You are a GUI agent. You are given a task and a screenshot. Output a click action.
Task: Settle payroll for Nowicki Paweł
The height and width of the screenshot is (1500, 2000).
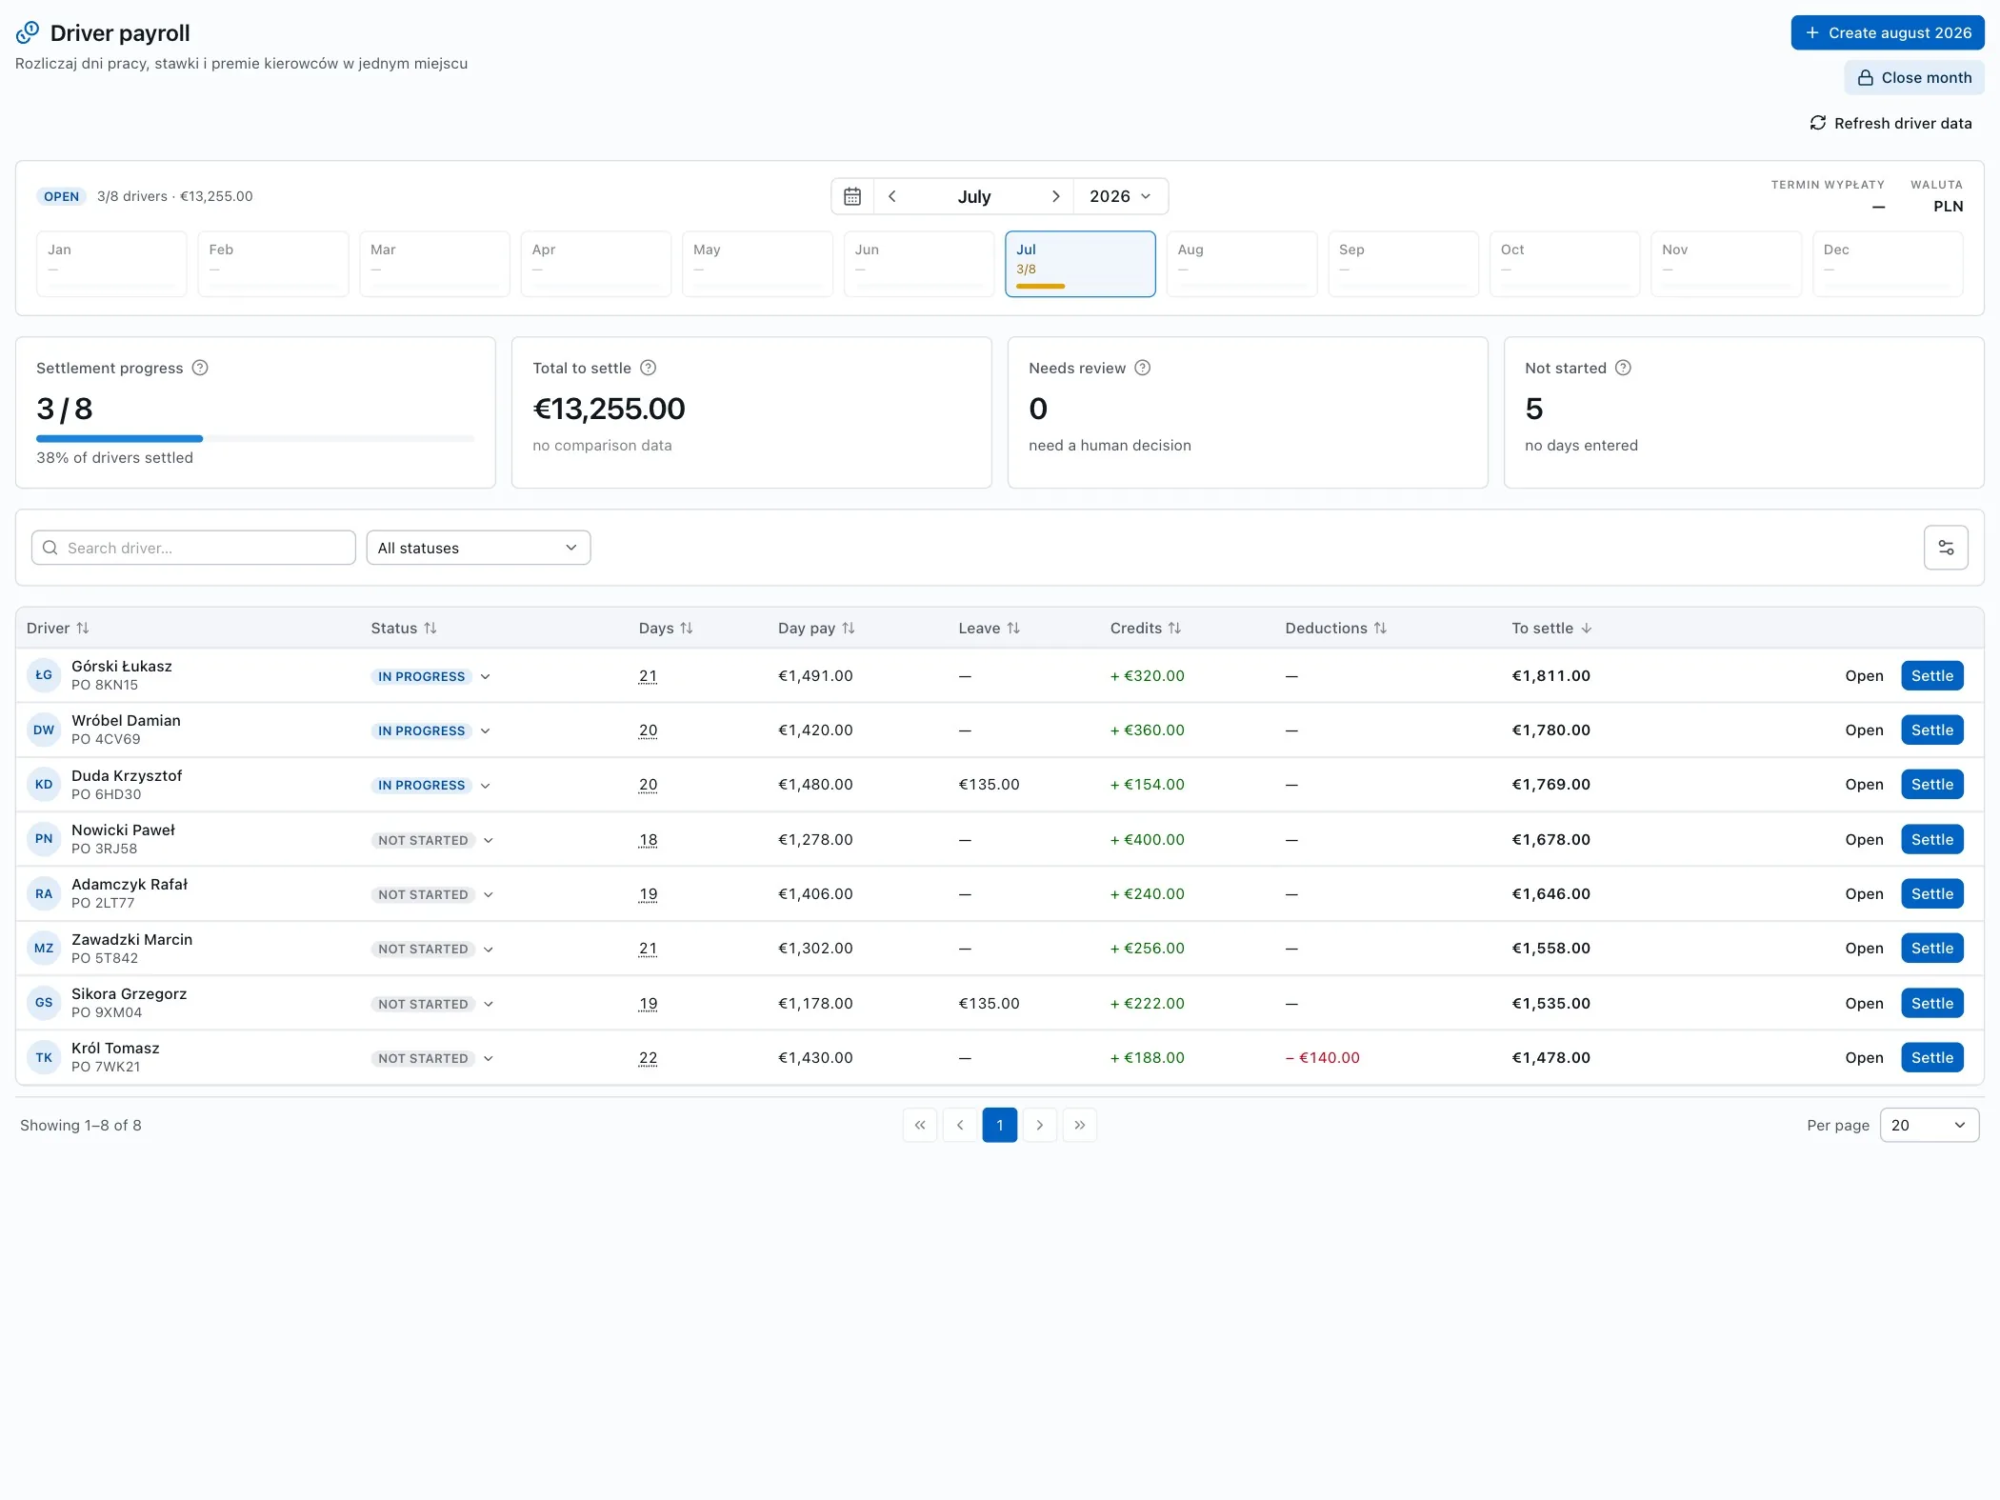[1932, 839]
